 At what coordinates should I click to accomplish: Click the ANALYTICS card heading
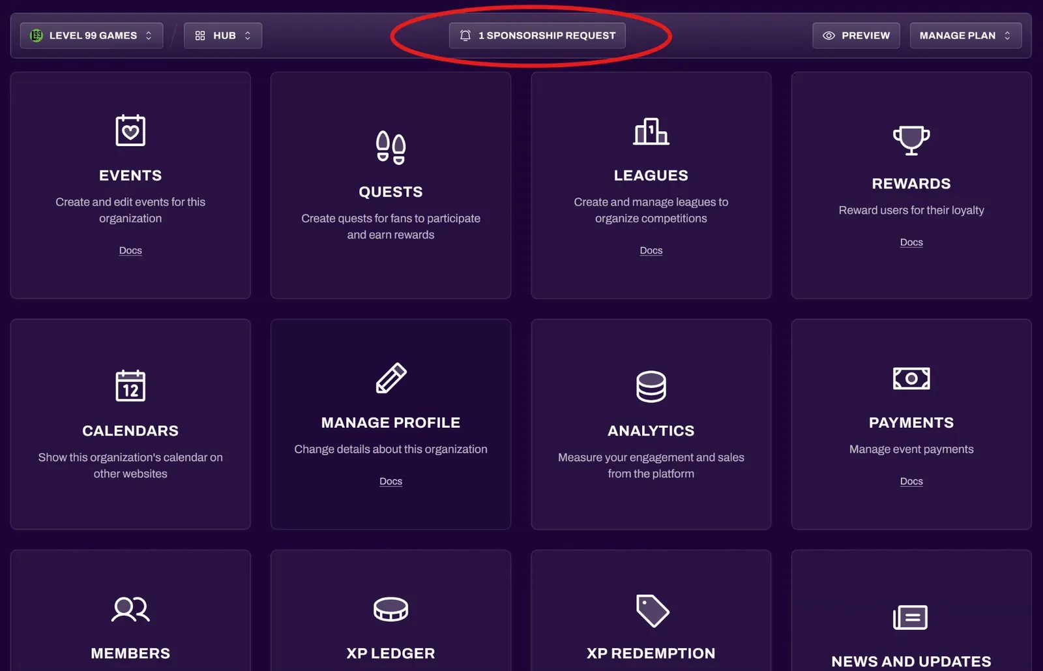pos(651,431)
